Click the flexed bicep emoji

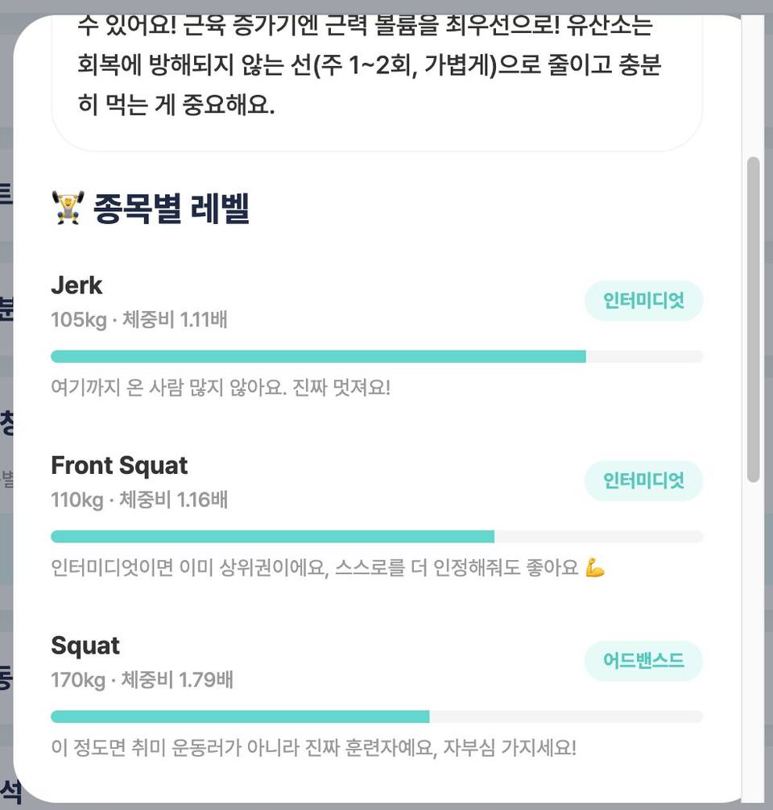(x=595, y=567)
